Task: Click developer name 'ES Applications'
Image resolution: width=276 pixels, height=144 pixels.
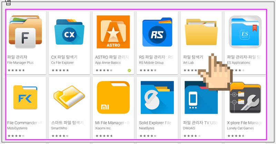Action: (238, 63)
